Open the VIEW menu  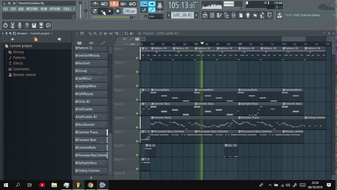point(44,9)
